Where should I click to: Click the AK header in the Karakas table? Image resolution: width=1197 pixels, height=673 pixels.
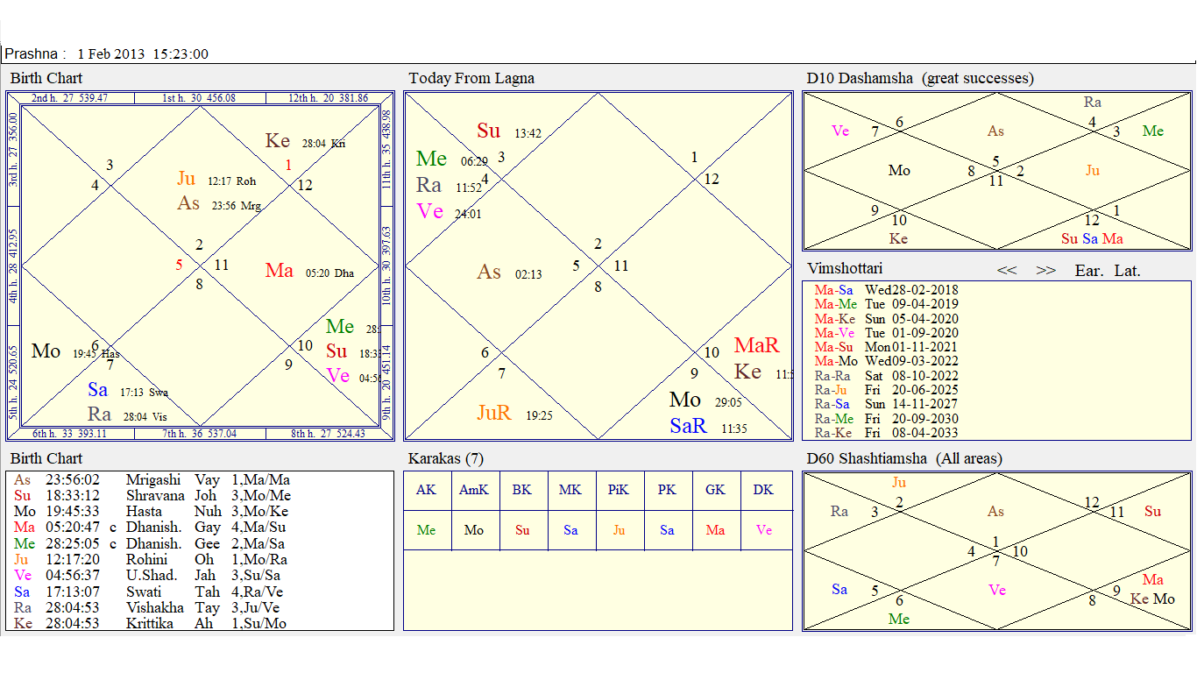(426, 490)
